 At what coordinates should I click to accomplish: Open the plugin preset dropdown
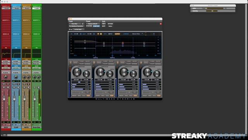point(93,24)
